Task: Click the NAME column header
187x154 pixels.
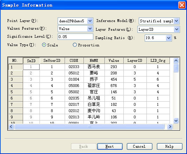Action: [94, 61]
